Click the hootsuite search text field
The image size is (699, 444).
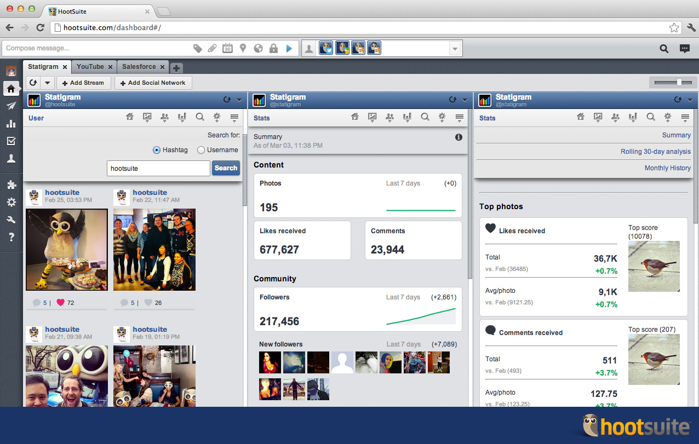(x=158, y=168)
